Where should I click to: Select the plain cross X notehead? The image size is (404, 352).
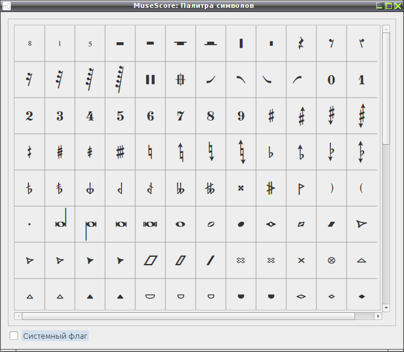(301, 260)
